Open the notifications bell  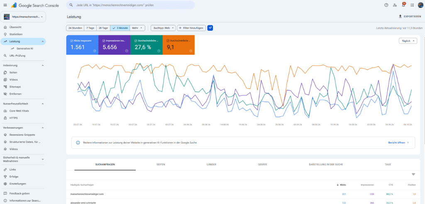click(403, 5)
